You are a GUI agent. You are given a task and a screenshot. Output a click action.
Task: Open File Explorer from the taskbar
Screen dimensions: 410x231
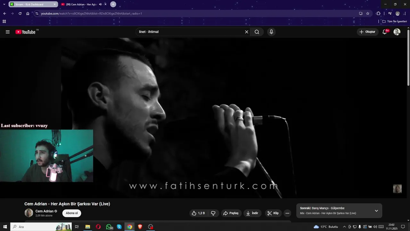[87, 227]
